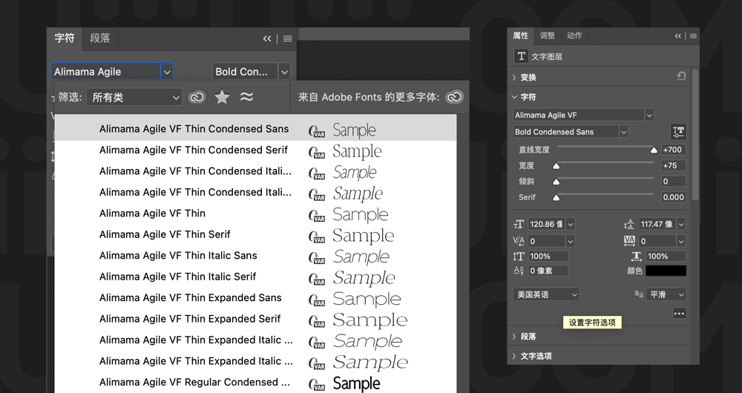
Task: Click the Properties panel vertical scrollbar
Action: 695,135
